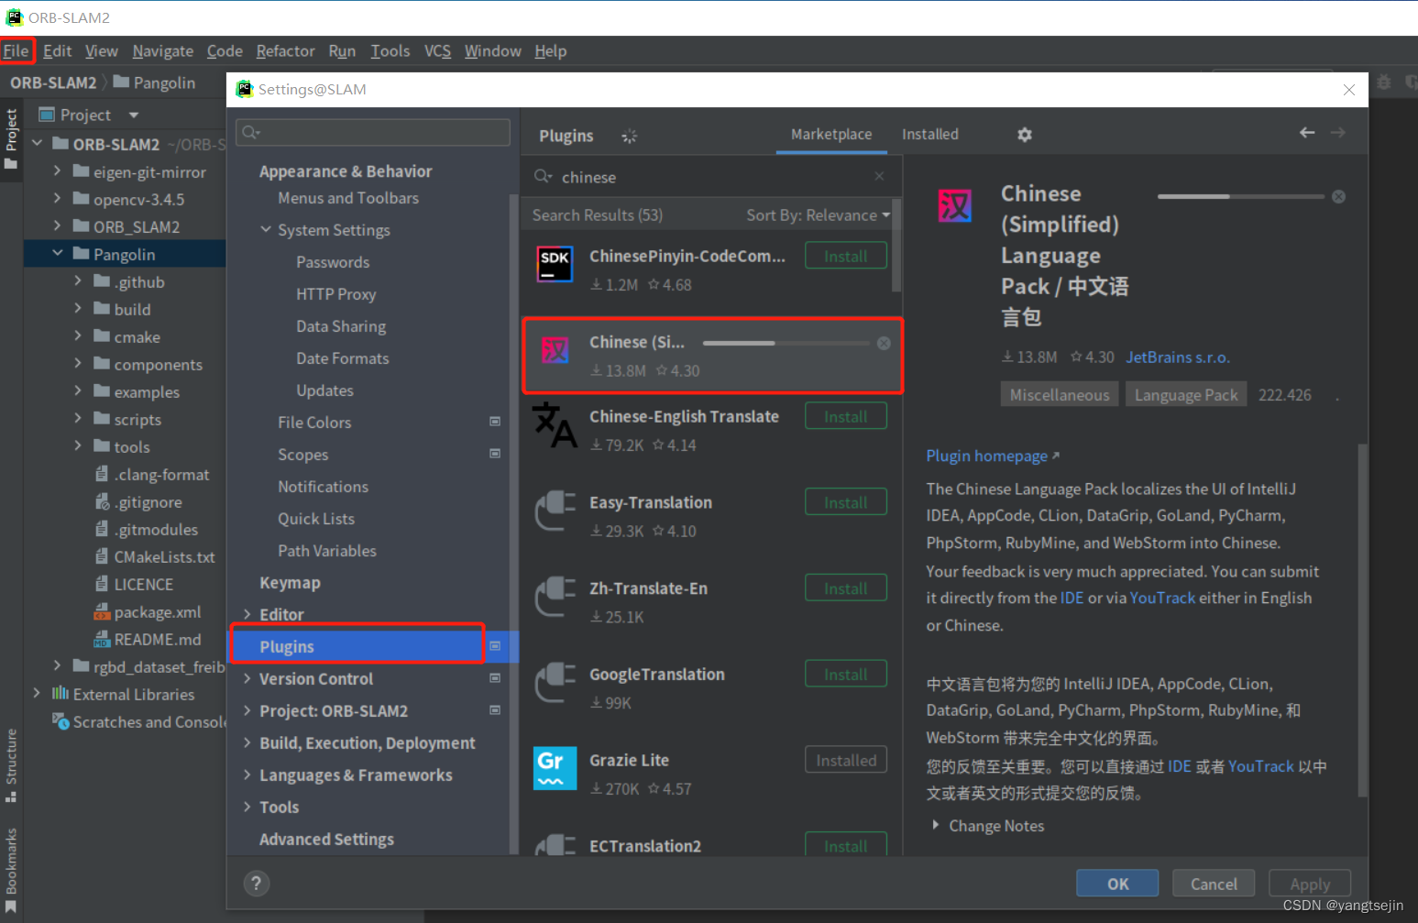
Task: Open the Project view dropdown arrow
Action: (134, 115)
